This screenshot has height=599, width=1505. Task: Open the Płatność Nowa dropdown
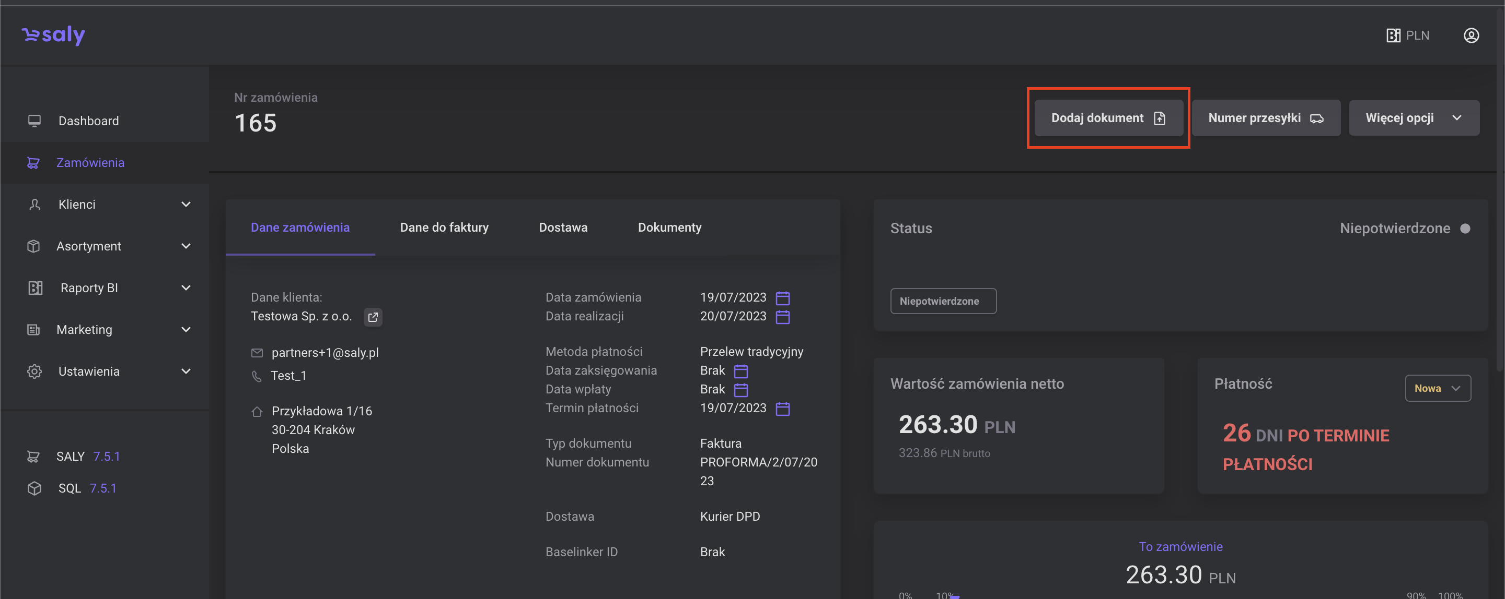coord(1437,388)
